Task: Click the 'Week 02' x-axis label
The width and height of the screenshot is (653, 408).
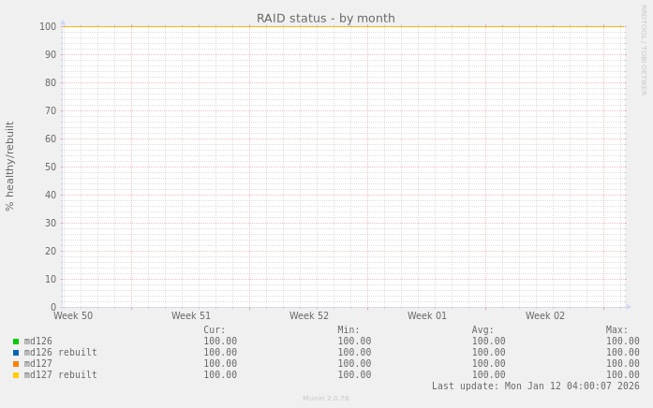Action: [x=545, y=315]
